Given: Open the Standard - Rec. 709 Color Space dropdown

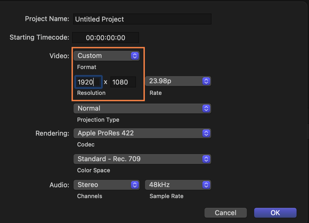Looking at the screenshot, I should tap(142, 159).
